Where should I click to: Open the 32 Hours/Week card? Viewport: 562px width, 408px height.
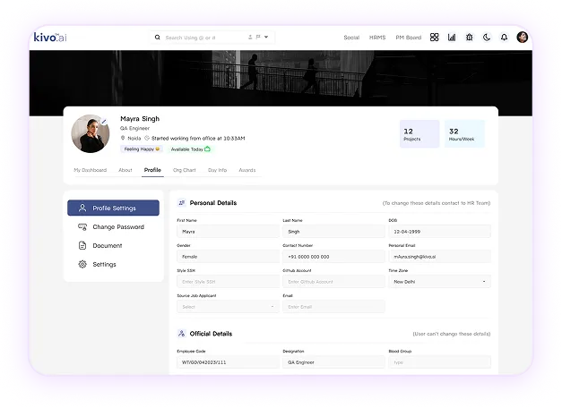click(464, 134)
